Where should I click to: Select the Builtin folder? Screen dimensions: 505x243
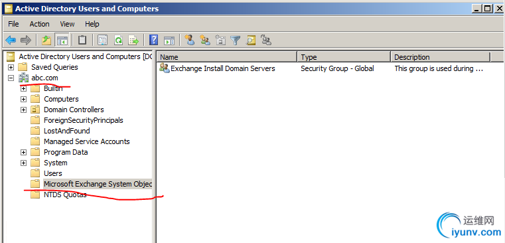[53, 88]
